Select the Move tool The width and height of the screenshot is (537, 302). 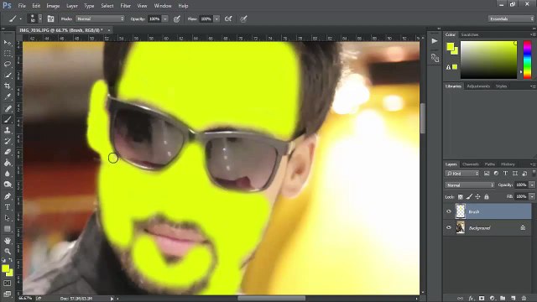click(x=8, y=43)
